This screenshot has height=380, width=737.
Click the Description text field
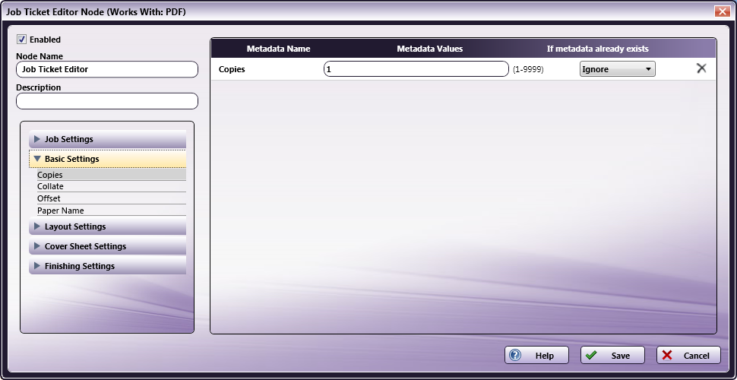106,100
